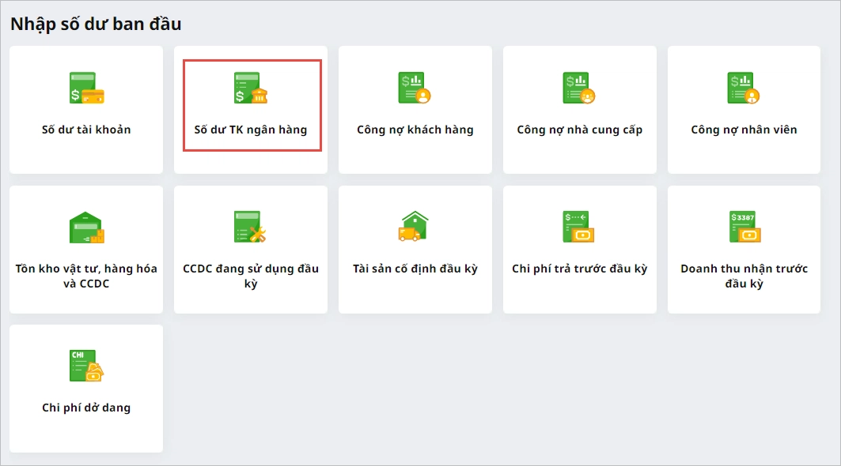841x466 pixels.
Task: Click the Số dư tài khoản icon
Action: point(86,88)
